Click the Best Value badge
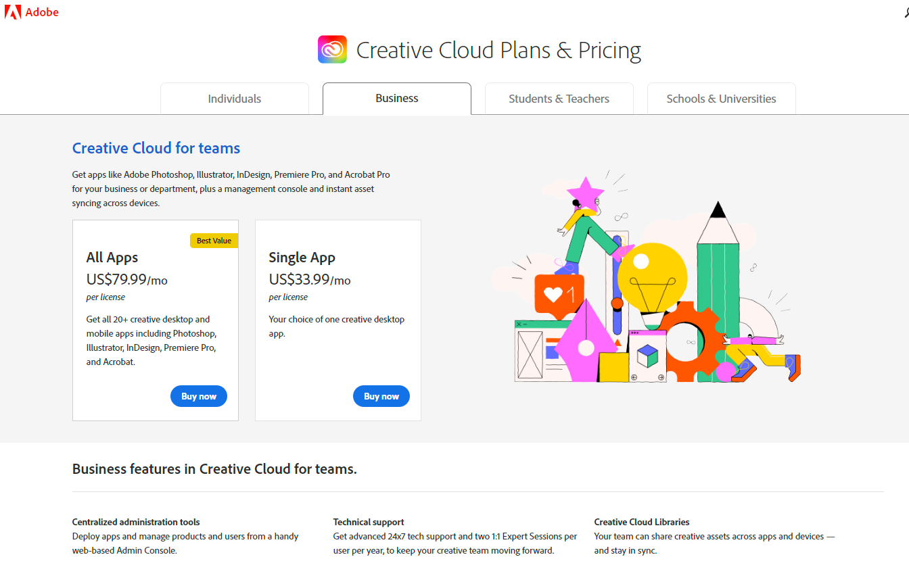This screenshot has height=582, width=909. coord(214,241)
